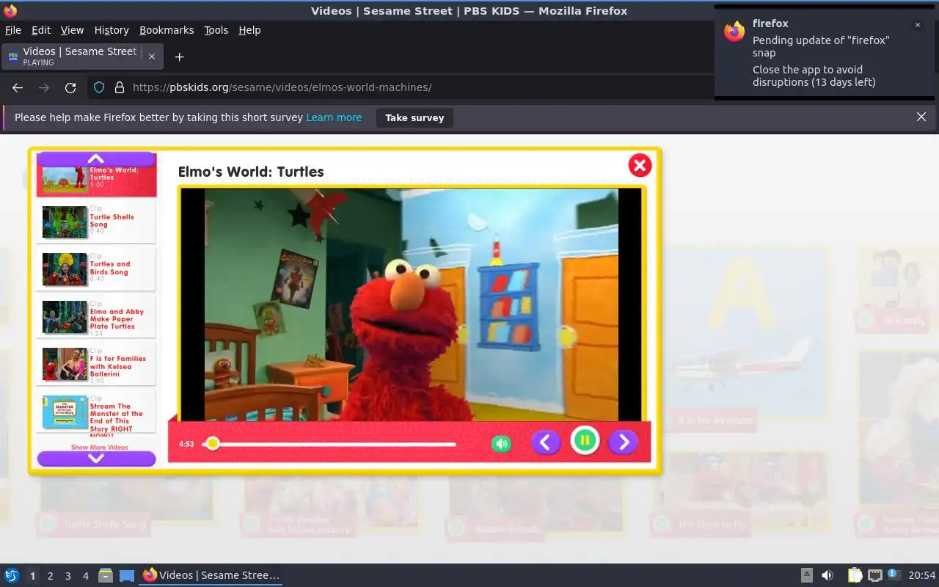This screenshot has width=939, height=587.
Task: Reload the current page
Action: pos(70,87)
